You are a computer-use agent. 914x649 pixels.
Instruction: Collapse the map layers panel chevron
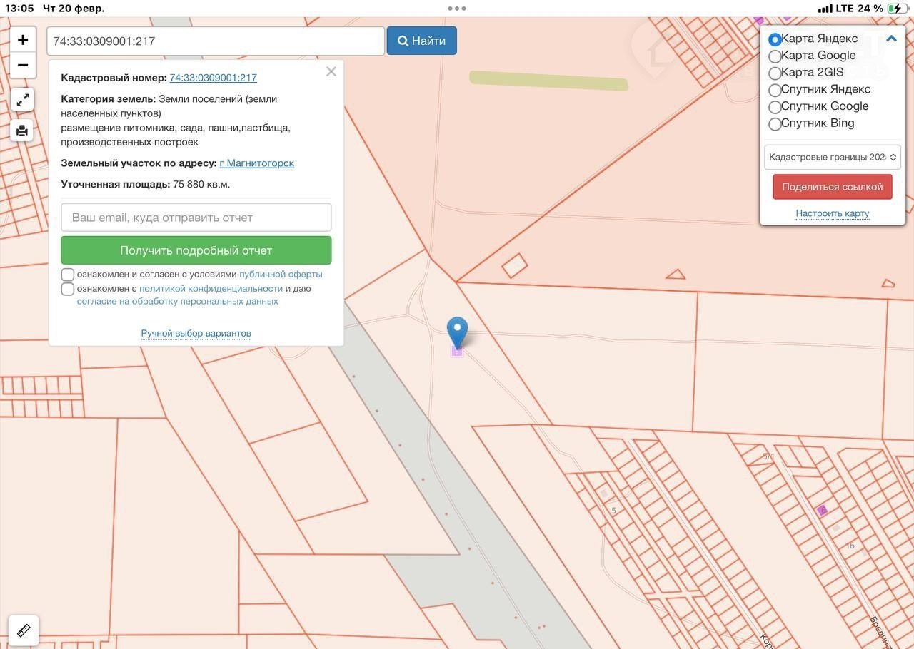coord(891,39)
